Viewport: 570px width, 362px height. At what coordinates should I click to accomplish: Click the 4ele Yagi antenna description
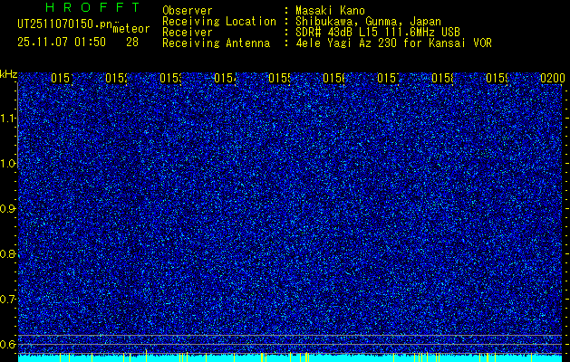coord(393,43)
